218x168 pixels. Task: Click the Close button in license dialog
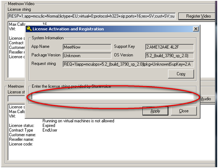pyautogui.click(x=184, y=111)
